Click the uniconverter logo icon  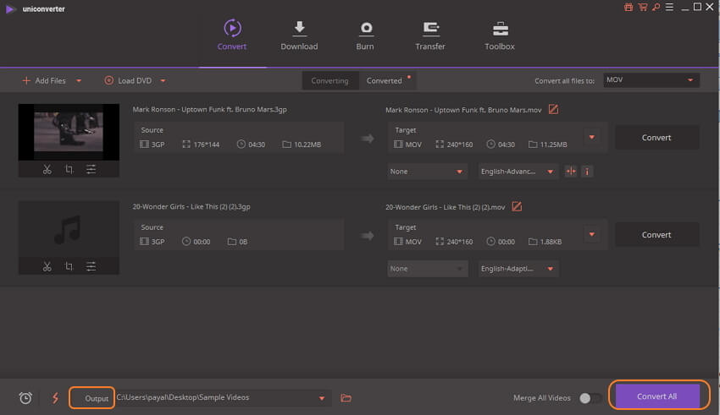click(x=10, y=8)
